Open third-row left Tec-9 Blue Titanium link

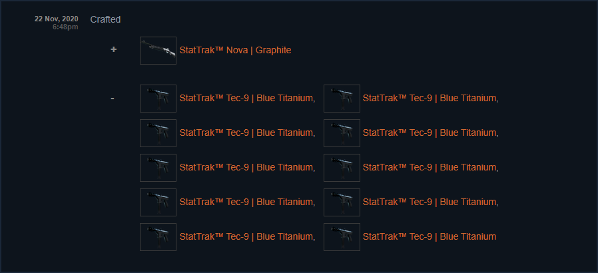point(246,168)
